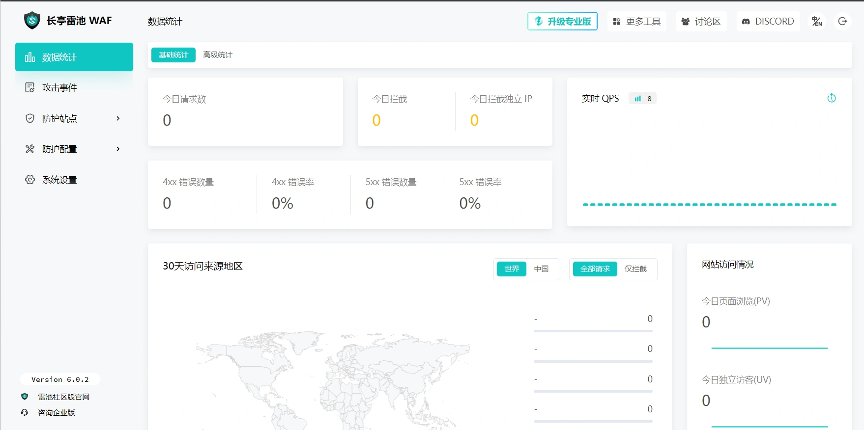Click the 升级专业版 upgrade button

tap(562, 21)
